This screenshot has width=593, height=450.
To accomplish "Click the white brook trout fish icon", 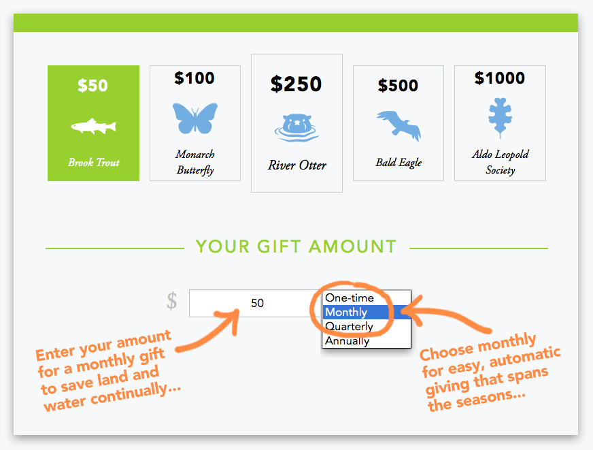I will point(93,126).
